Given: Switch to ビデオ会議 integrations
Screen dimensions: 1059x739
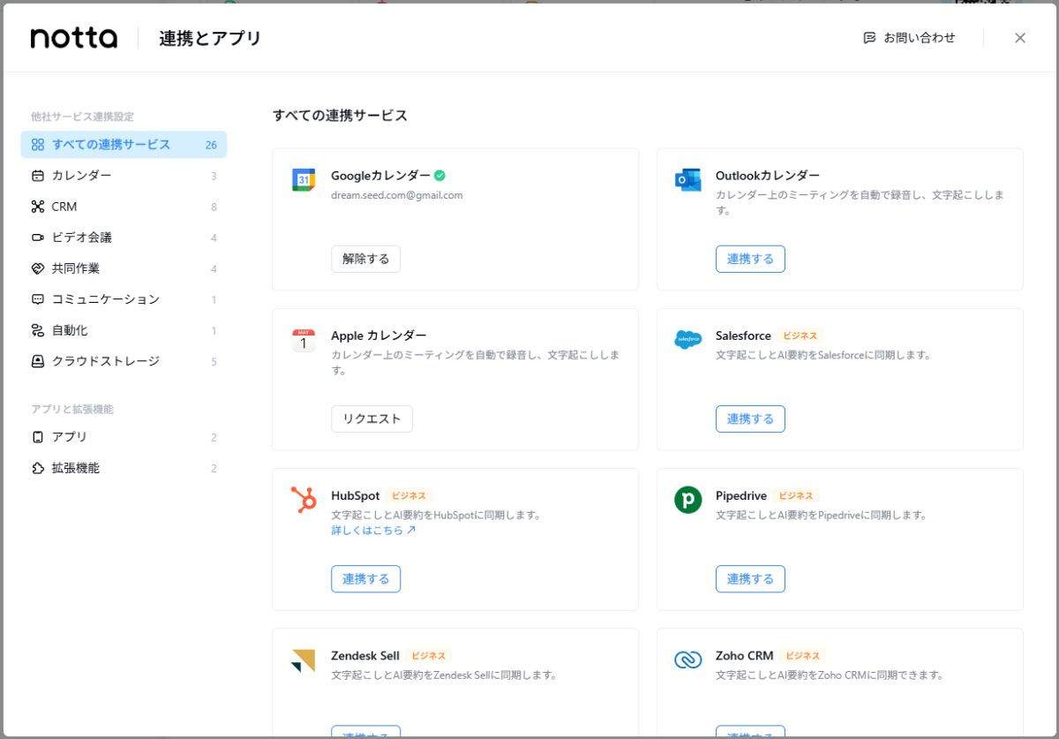Looking at the screenshot, I should 82,238.
